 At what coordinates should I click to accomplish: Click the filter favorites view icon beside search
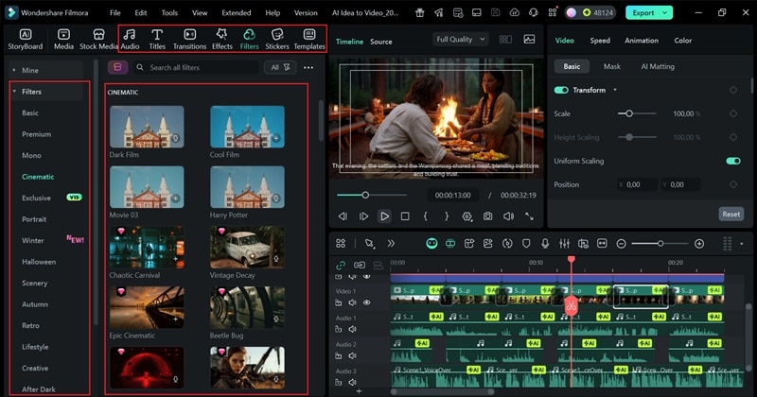tap(117, 67)
